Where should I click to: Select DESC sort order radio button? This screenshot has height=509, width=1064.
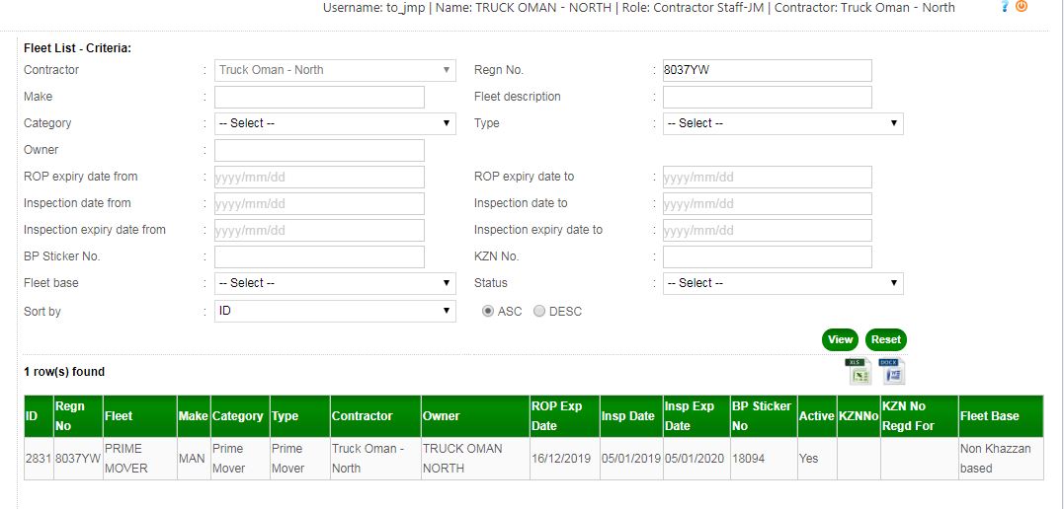tap(539, 311)
